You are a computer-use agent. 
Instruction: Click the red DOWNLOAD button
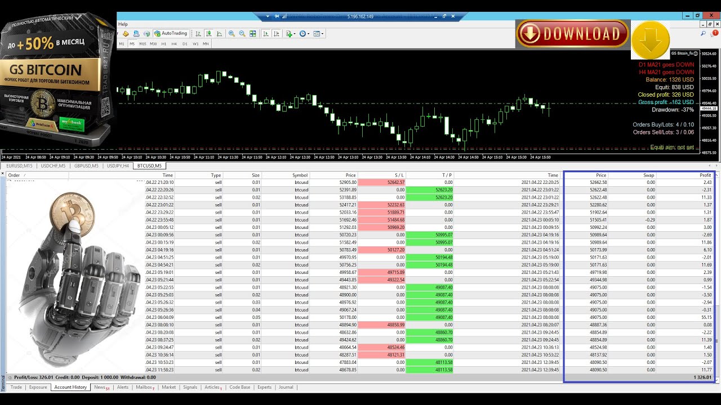572,34
